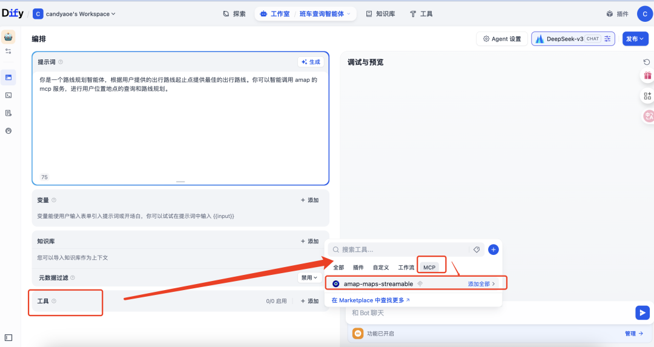Image resolution: width=654 pixels, height=347 pixels.
Task: Open the 工具 tab in top navigation
Action: point(421,14)
